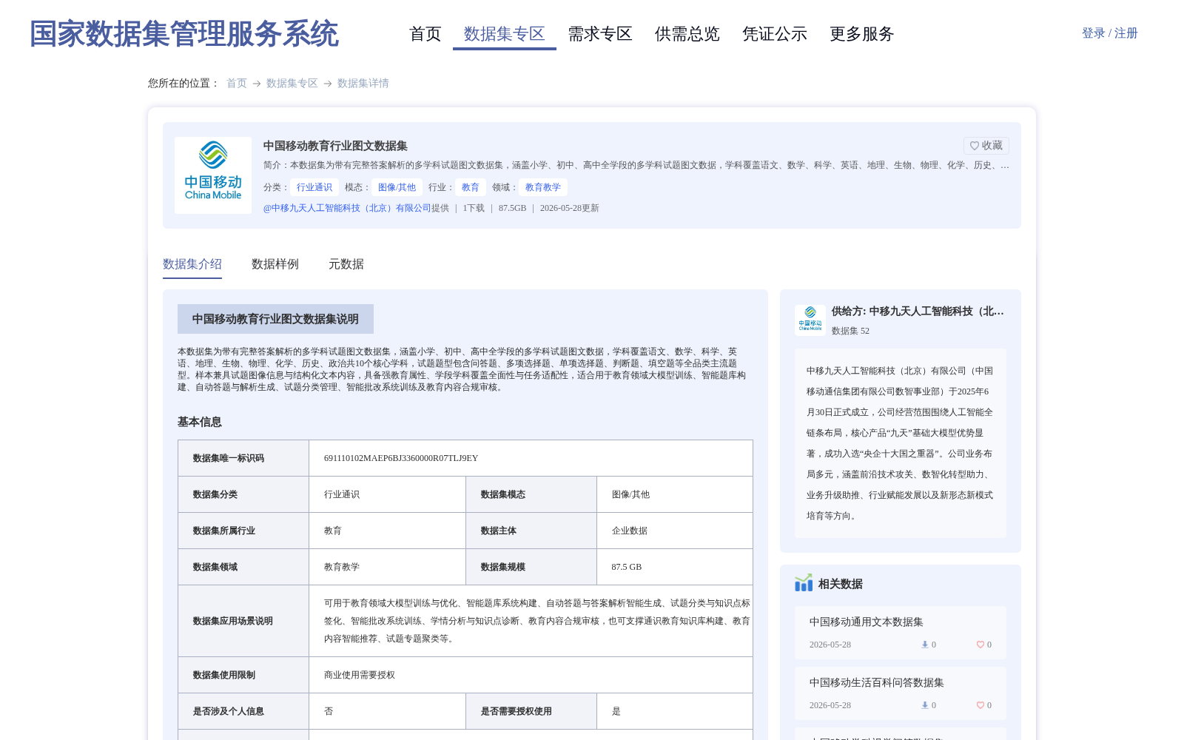The image size is (1184, 740).
Task: Click the @中移九天人工智能科技 provider link
Action: (347, 208)
